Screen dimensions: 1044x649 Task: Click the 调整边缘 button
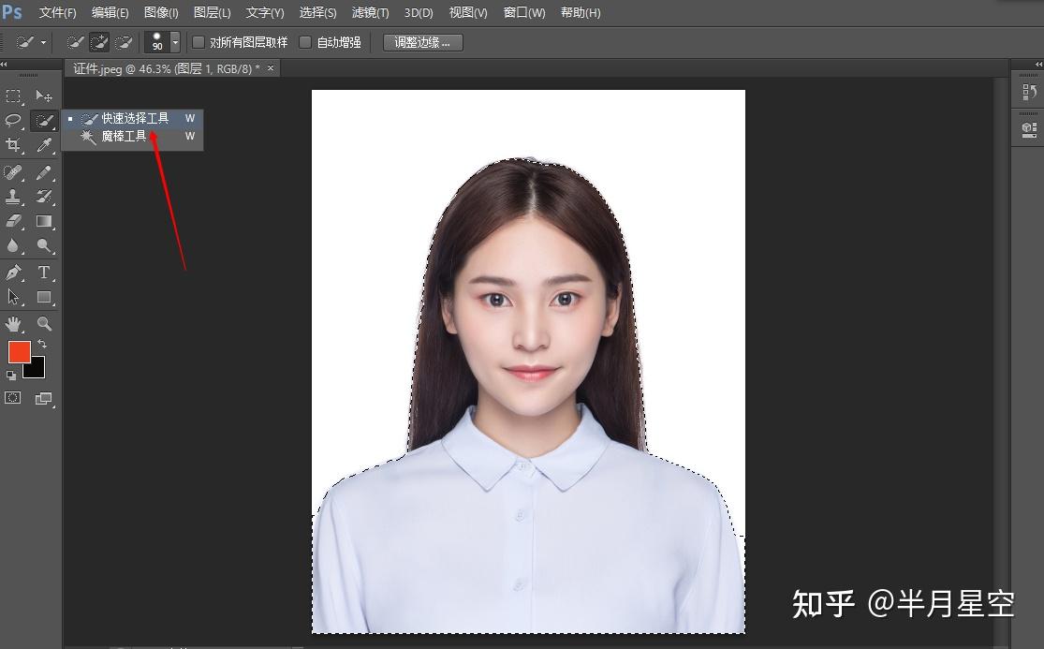click(422, 42)
